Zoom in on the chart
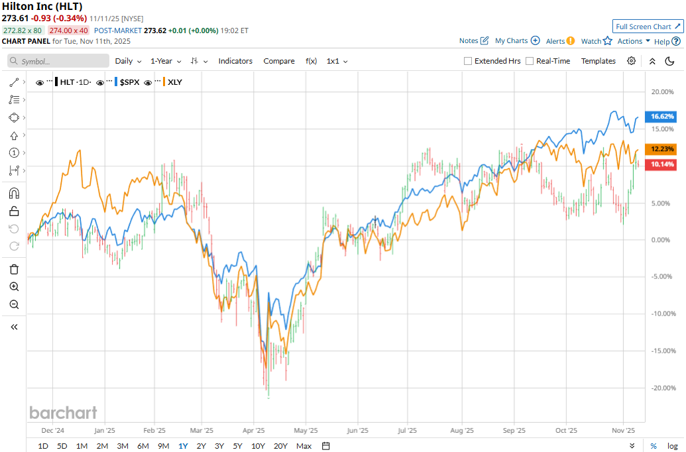Viewport: 686px width, 452px height. pyautogui.click(x=14, y=286)
